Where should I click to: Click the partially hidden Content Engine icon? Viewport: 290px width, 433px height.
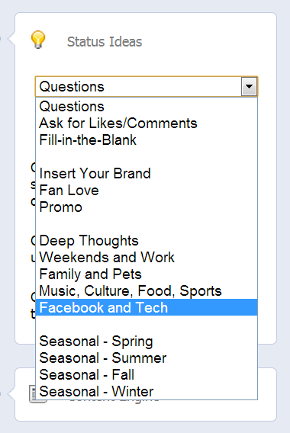[x=33, y=394]
